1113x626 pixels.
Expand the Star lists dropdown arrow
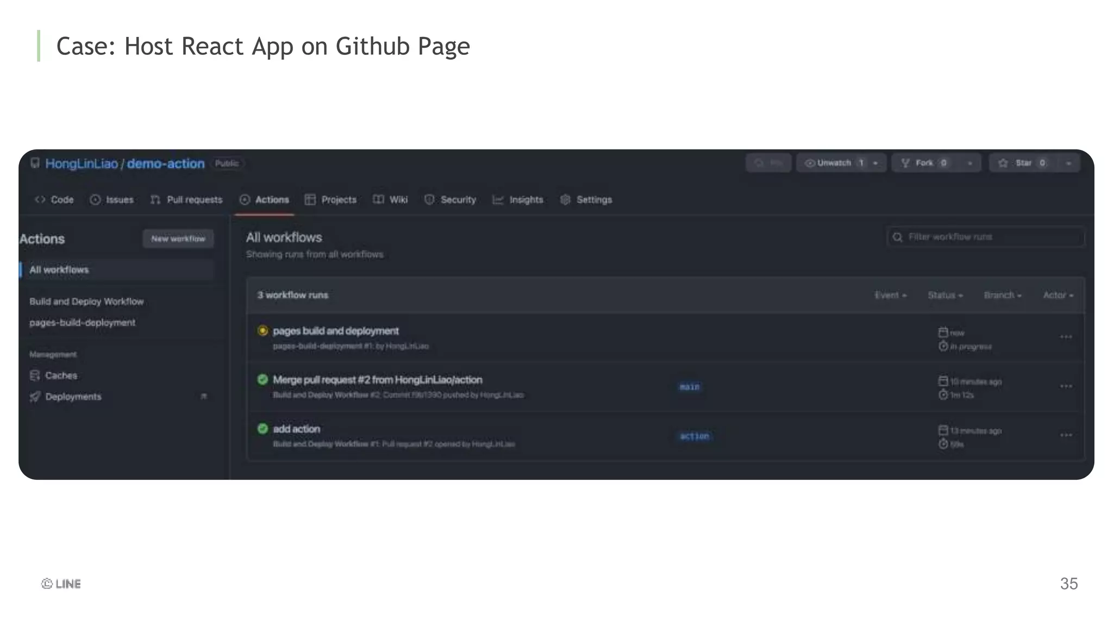pos(1068,163)
